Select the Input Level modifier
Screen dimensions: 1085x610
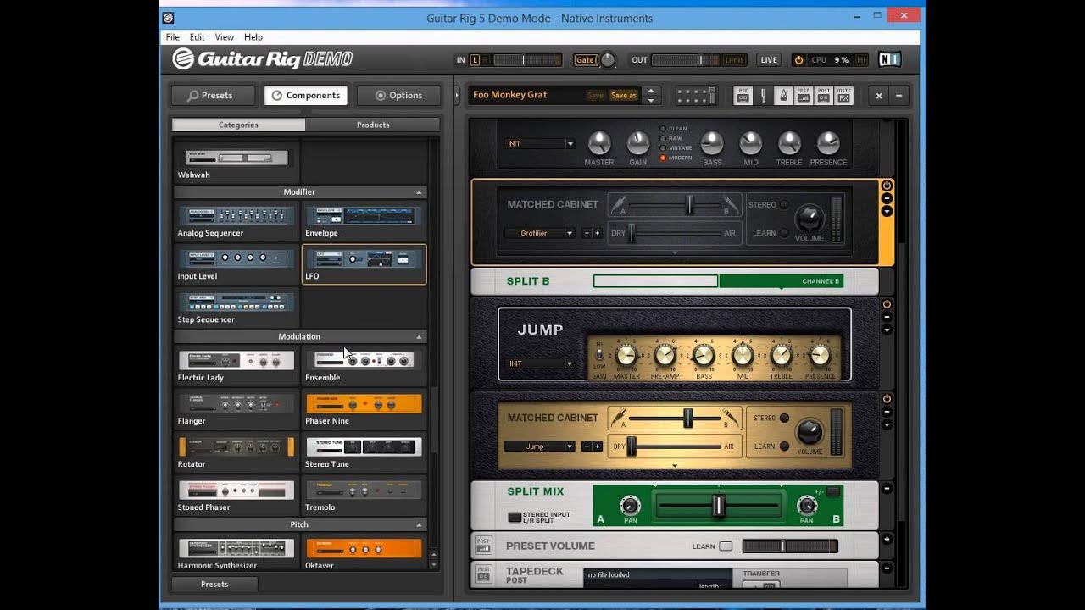tap(236, 265)
